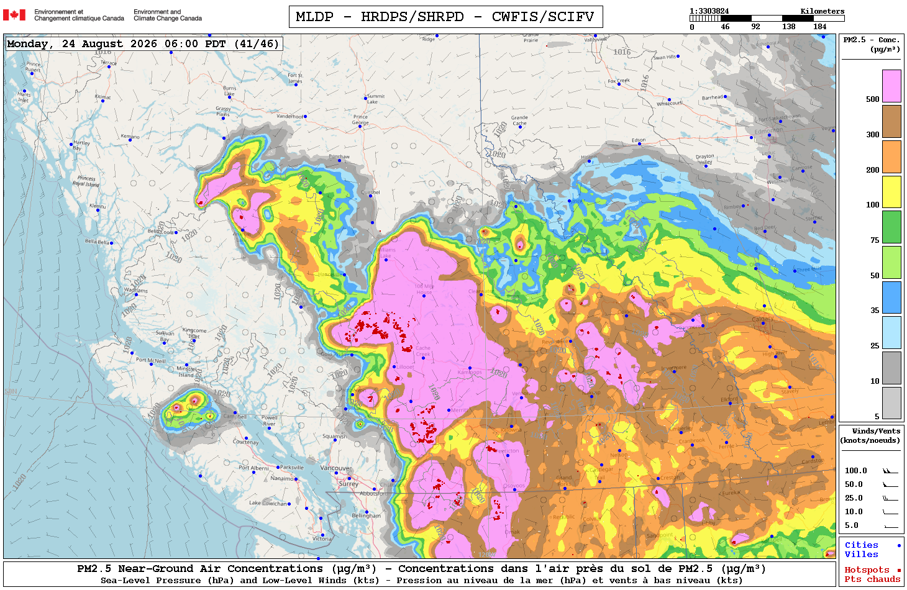Click the Port McNeill city label
The image size is (907, 590).
[x=151, y=360]
